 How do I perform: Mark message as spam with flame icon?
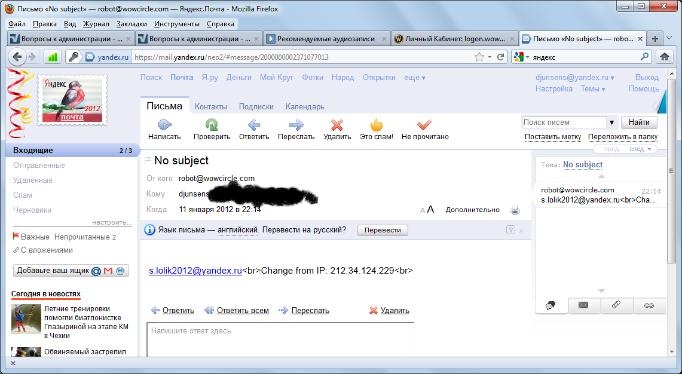click(376, 125)
